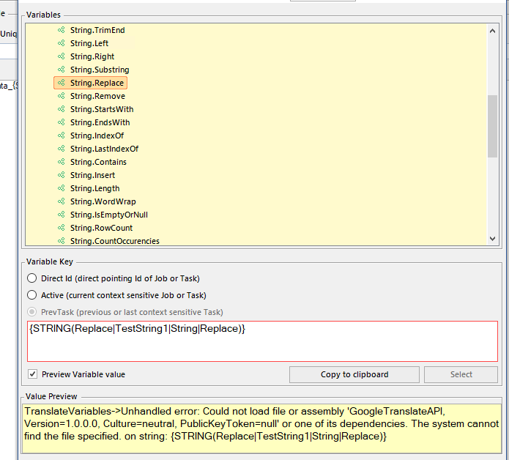Select String.Remove in the variables tree

point(97,96)
